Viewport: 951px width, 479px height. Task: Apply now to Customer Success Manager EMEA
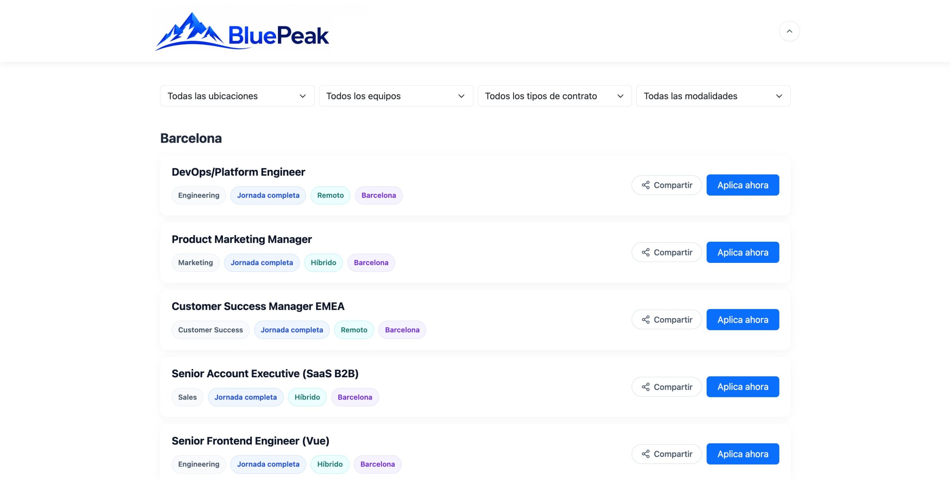(743, 320)
